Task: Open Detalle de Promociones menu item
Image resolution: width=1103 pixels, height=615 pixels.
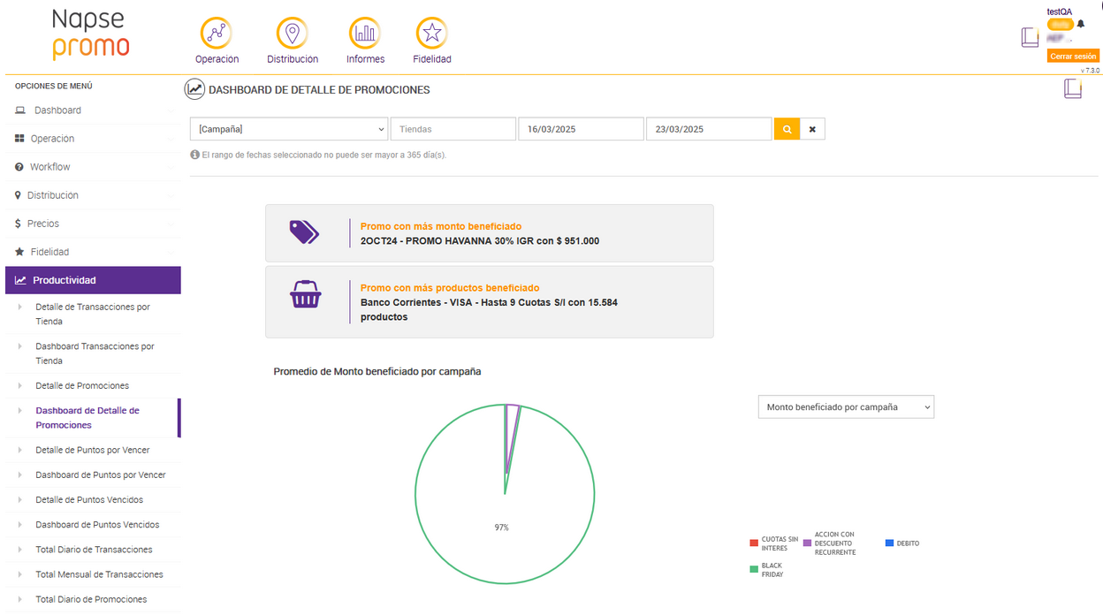Action: (82, 386)
